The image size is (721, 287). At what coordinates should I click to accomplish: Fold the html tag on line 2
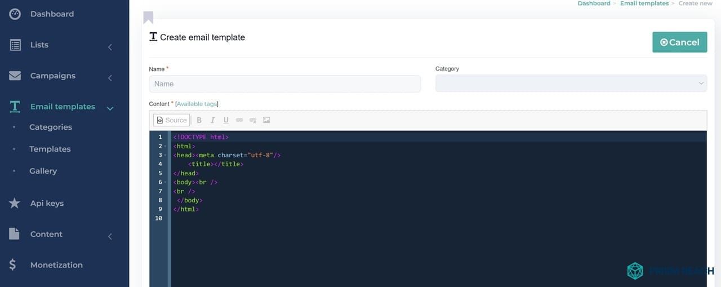coord(166,147)
